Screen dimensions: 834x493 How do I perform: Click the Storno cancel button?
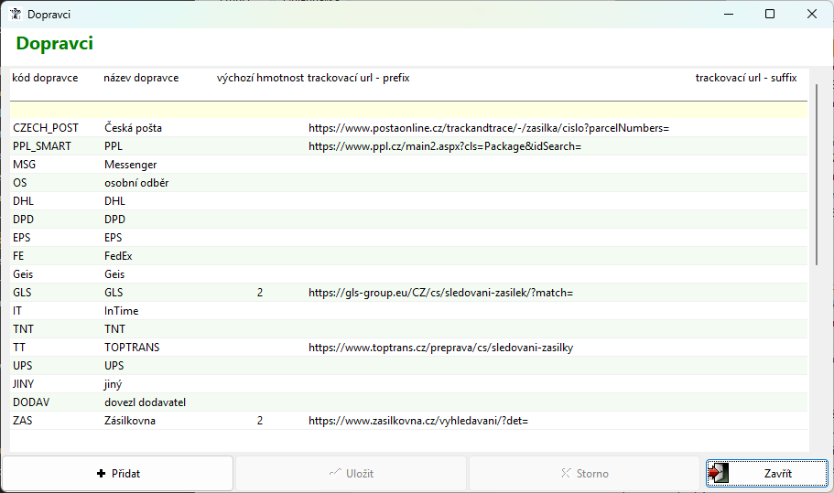point(584,474)
